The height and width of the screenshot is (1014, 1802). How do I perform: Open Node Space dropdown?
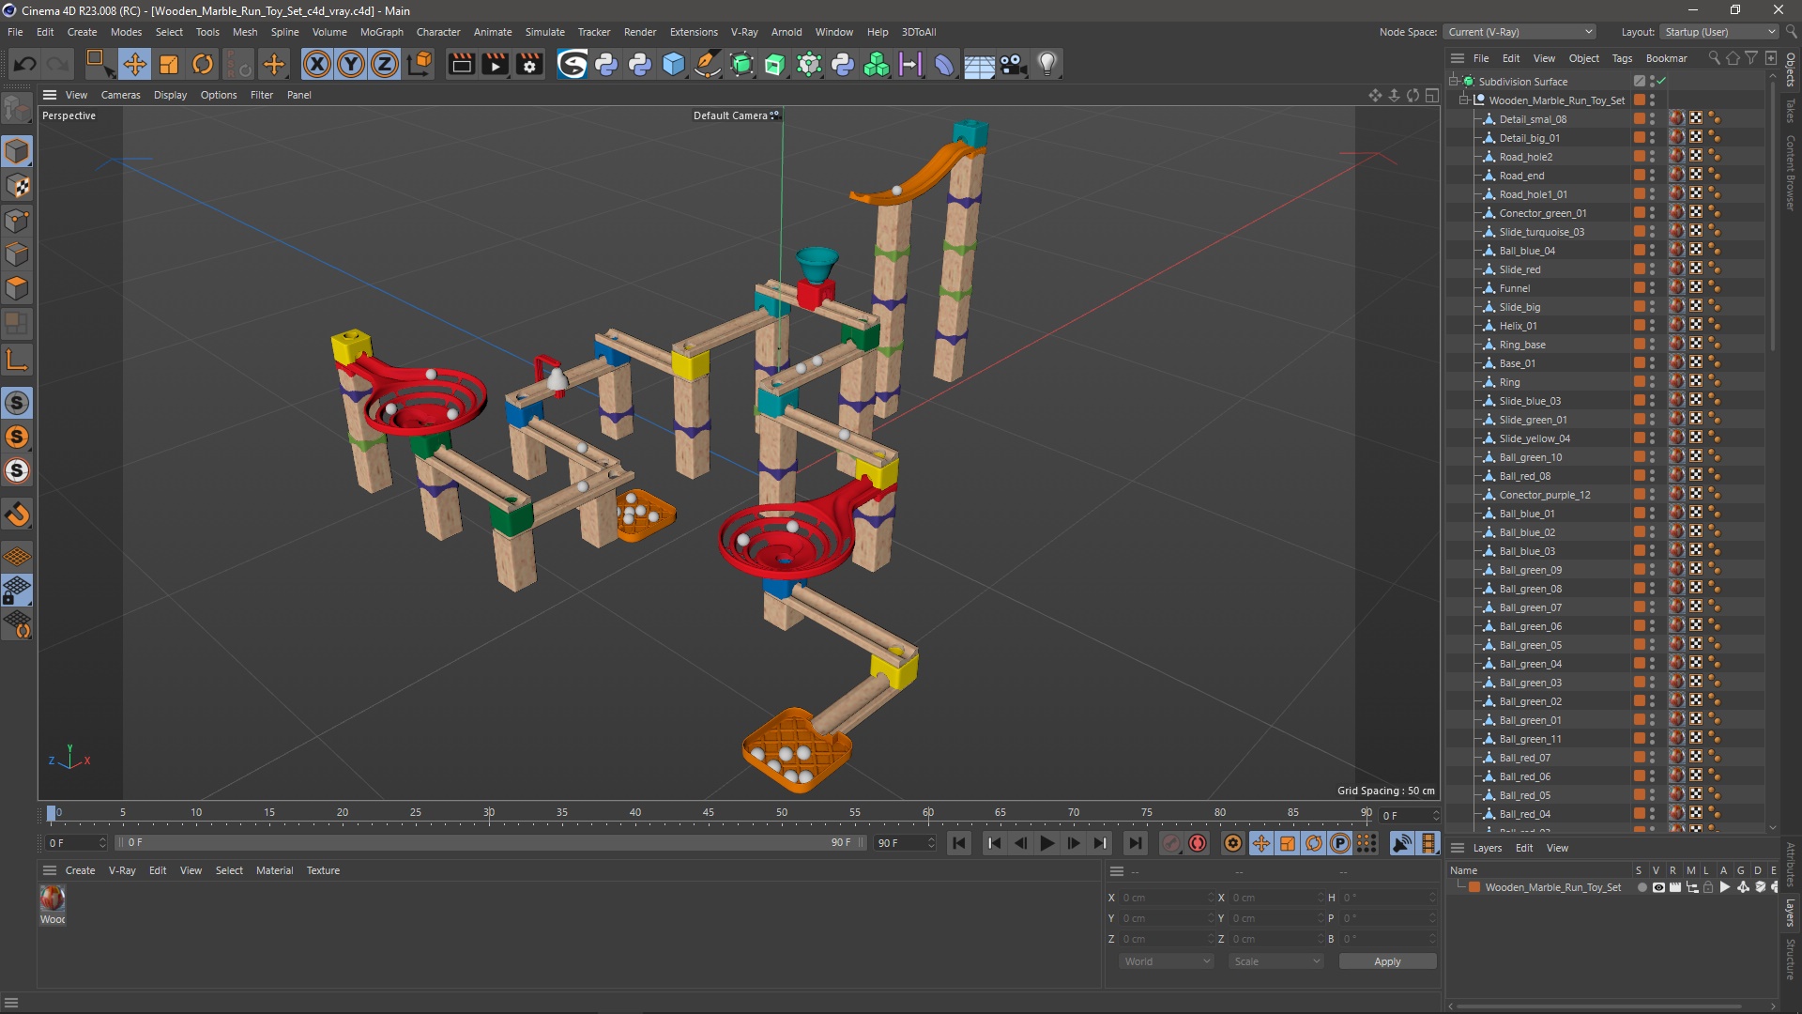pos(1519,32)
